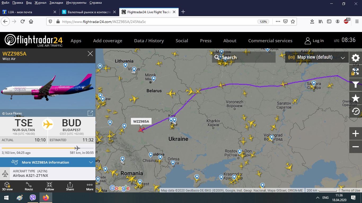The image size is (362, 203).
Task: Switch to Валютный рынок tab
Action: 89,12
